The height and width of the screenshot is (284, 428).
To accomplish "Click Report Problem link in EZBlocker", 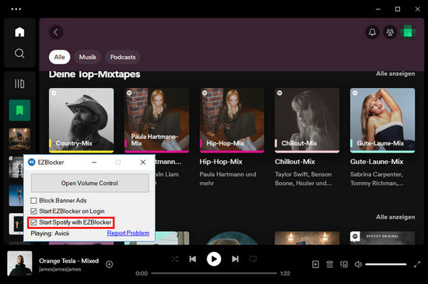I will pyautogui.click(x=128, y=233).
